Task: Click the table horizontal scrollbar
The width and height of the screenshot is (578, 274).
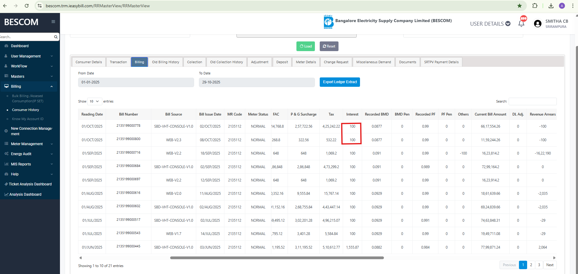Action: point(277,258)
